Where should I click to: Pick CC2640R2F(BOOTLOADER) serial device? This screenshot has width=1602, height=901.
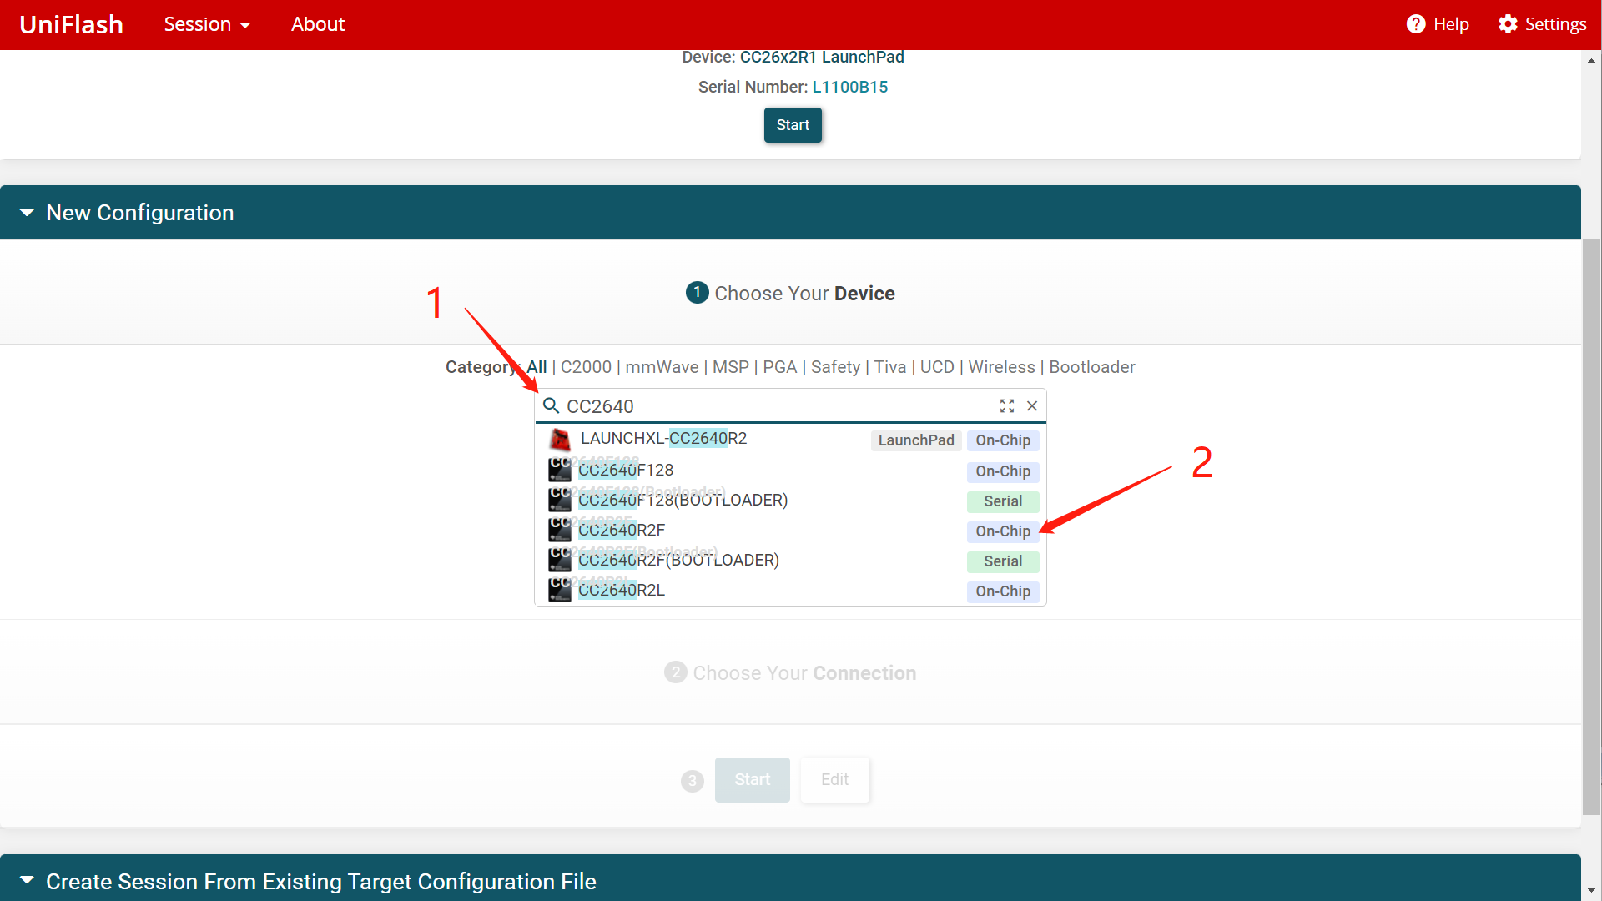[x=678, y=561]
